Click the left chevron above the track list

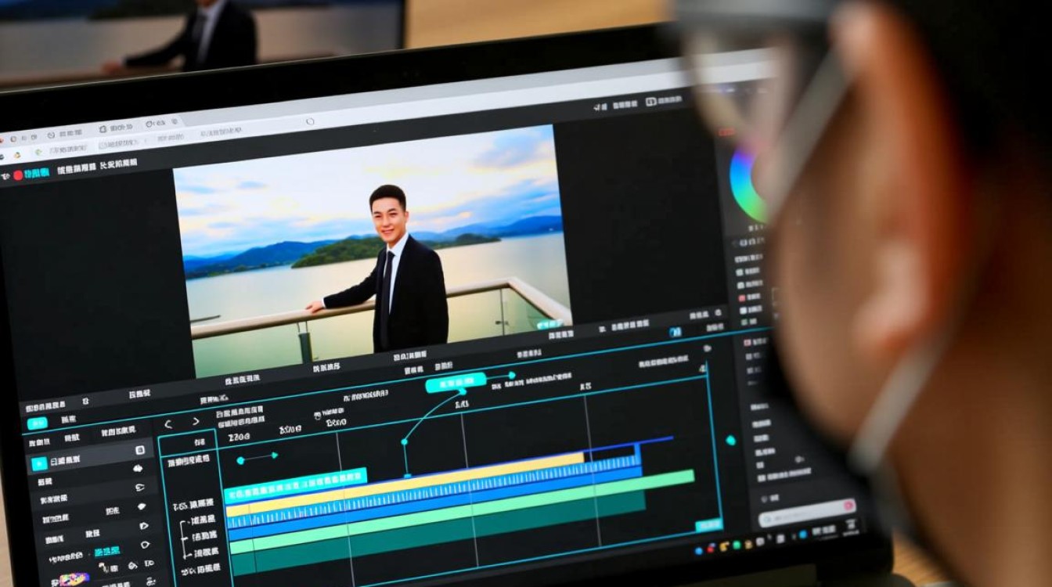(x=168, y=424)
